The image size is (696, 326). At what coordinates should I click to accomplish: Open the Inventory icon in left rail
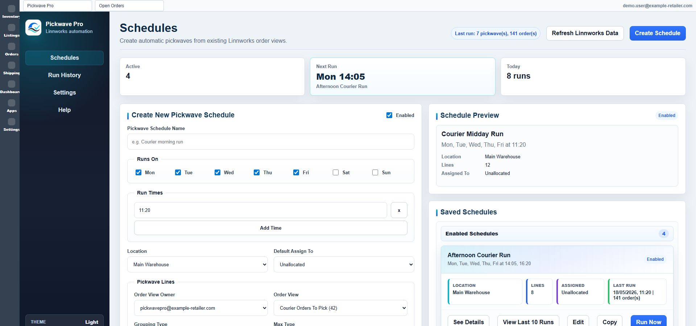(12, 9)
